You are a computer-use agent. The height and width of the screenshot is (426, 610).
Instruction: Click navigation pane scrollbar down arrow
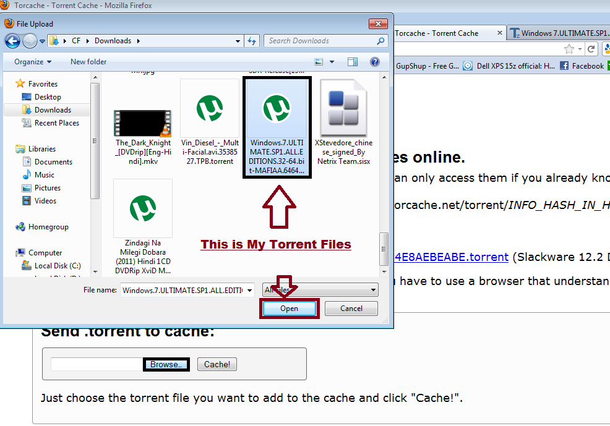point(95,271)
